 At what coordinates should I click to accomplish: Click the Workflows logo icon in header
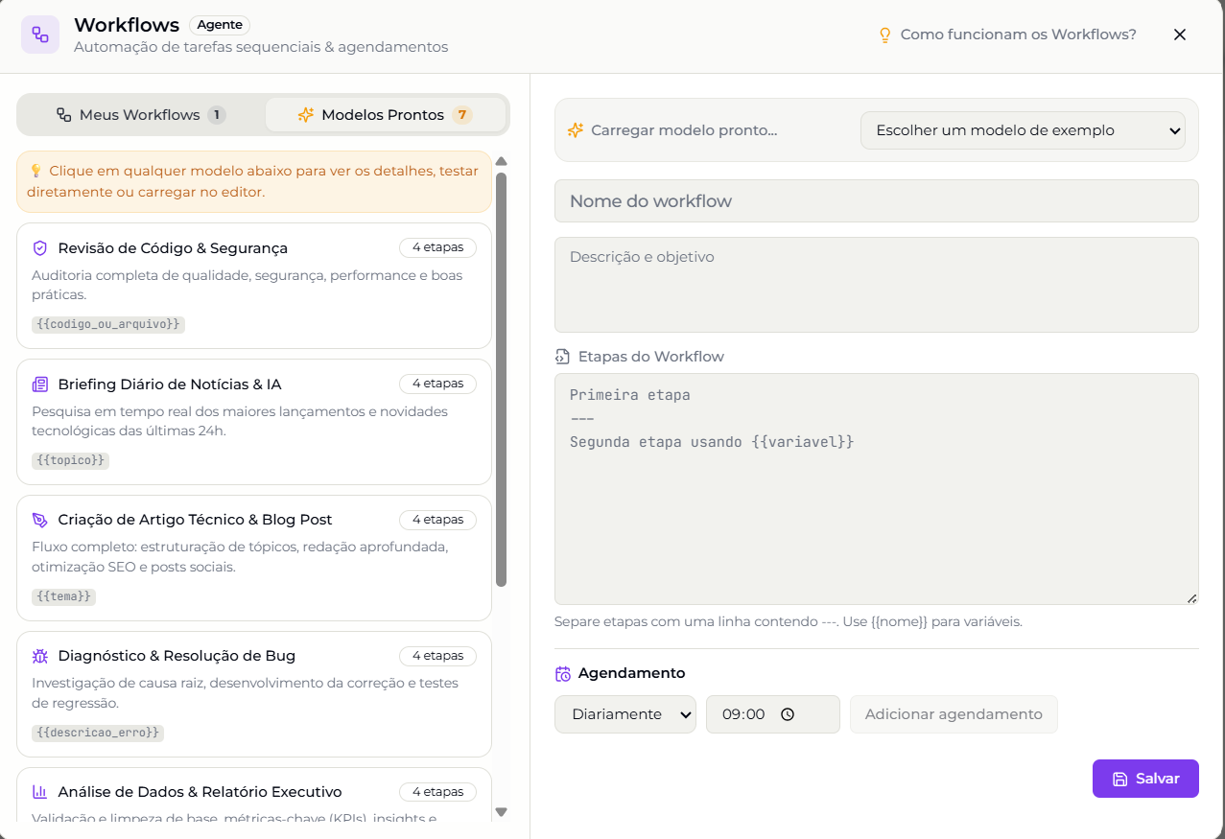click(x=40, y=35)
